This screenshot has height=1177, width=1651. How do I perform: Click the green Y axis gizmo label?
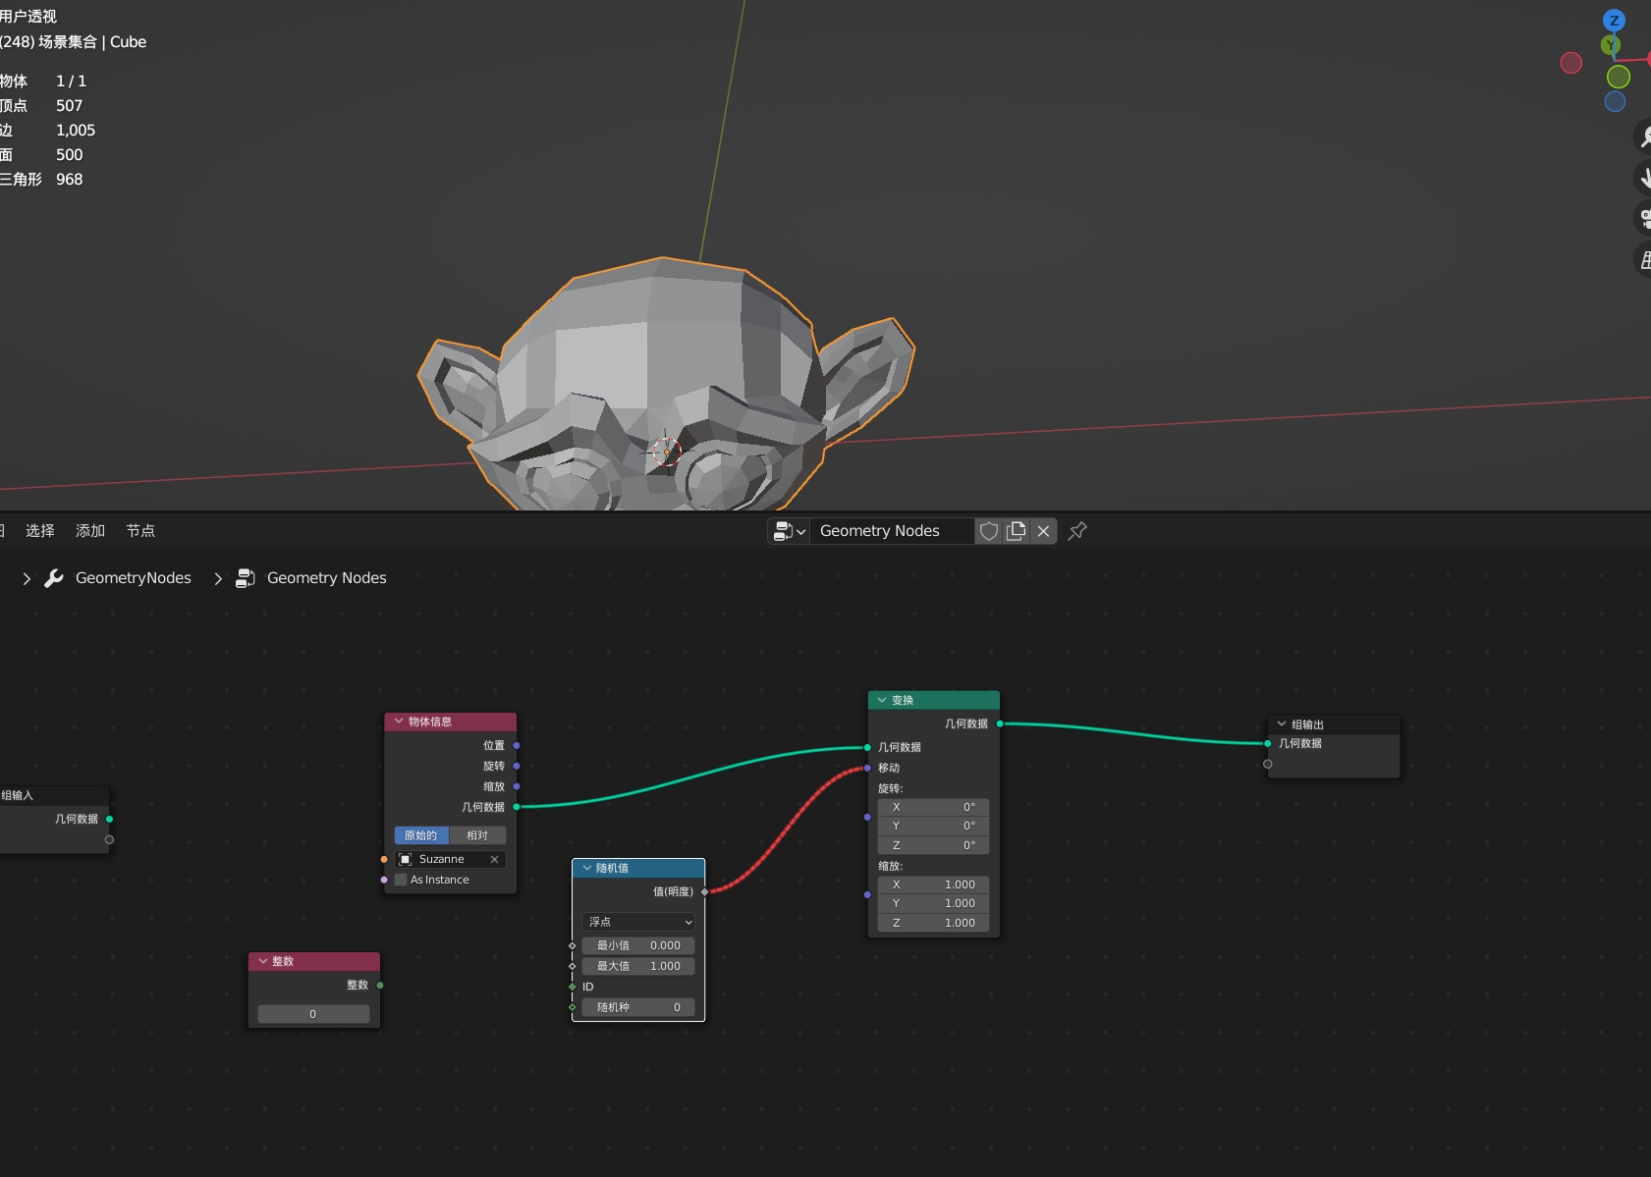point(1610,45)
